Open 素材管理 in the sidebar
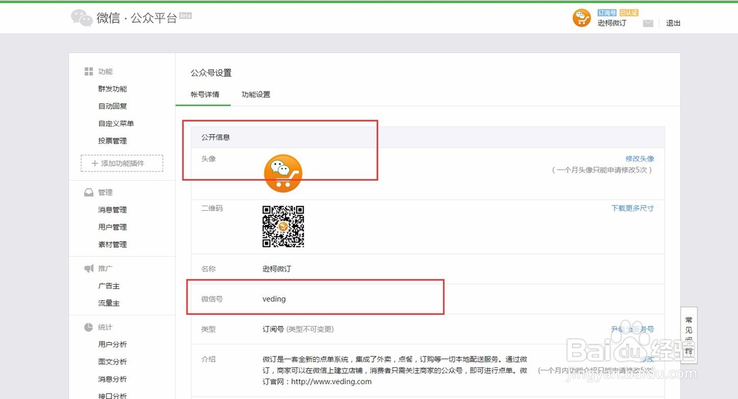Image resolution: width=738 pixels, height=399 pixels. 112,245
